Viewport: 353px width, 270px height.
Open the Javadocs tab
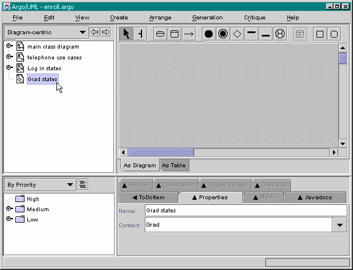tap(315, 198)
